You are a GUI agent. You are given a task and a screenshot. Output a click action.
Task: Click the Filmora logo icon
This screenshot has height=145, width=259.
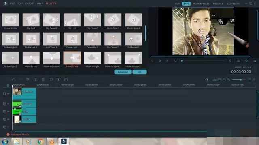click(x=5, y=4)
